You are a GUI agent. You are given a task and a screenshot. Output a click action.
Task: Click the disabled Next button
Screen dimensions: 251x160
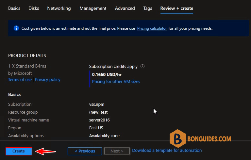coord(117,151)
